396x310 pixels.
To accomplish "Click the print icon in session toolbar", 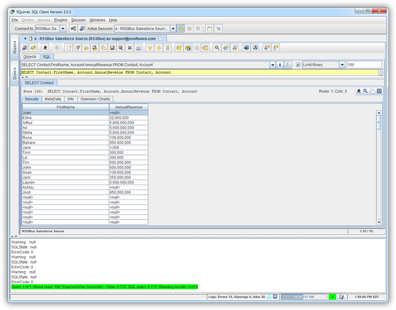I will tap(139, 48).
